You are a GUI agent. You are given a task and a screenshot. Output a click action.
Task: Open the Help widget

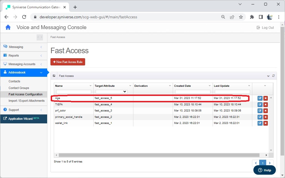(264, 170)
